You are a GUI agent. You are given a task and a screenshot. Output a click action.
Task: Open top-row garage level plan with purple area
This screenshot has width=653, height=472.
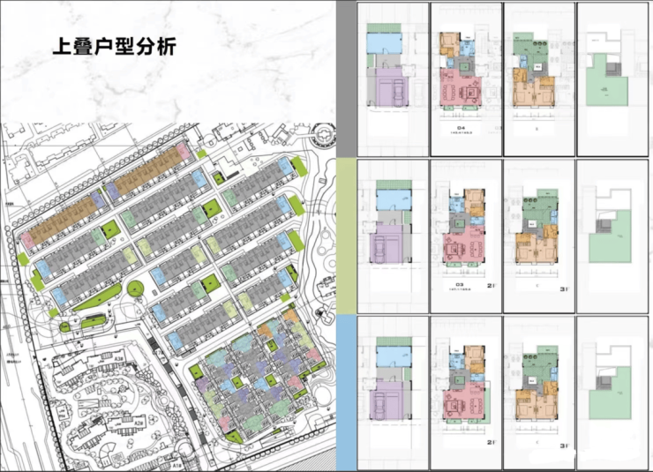click(x=393, y=79)
